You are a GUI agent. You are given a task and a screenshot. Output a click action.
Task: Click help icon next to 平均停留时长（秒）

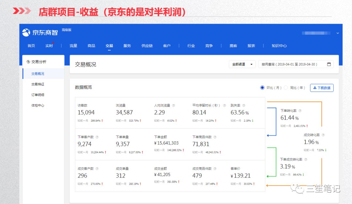[x=224, y=105]
